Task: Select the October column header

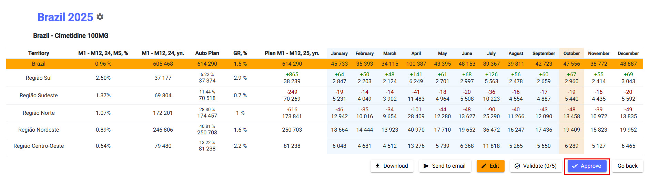Action: tap(571, 53)
